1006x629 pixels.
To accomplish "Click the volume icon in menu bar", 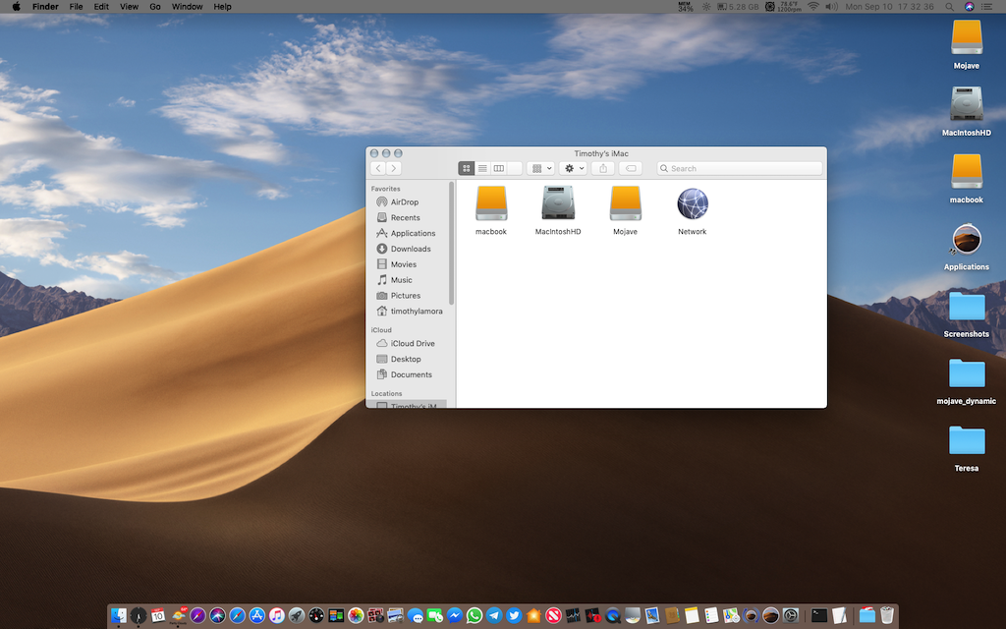I will click(x=831, y=7).
